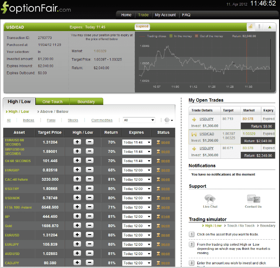This screenshot has width=280, height=268.
Task: Select the Above / Below sub-option
Action: pos(53,111)
